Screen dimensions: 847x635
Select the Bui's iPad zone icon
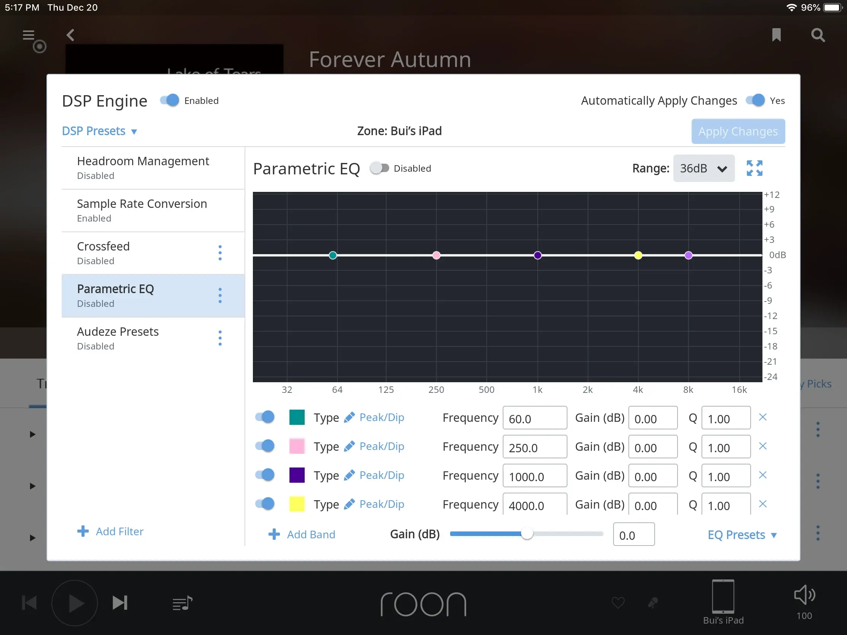pyautogui.click(x=723, y=596)
